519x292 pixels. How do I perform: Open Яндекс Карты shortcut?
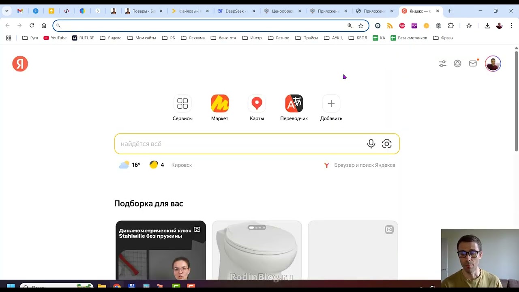click(257, 108)
